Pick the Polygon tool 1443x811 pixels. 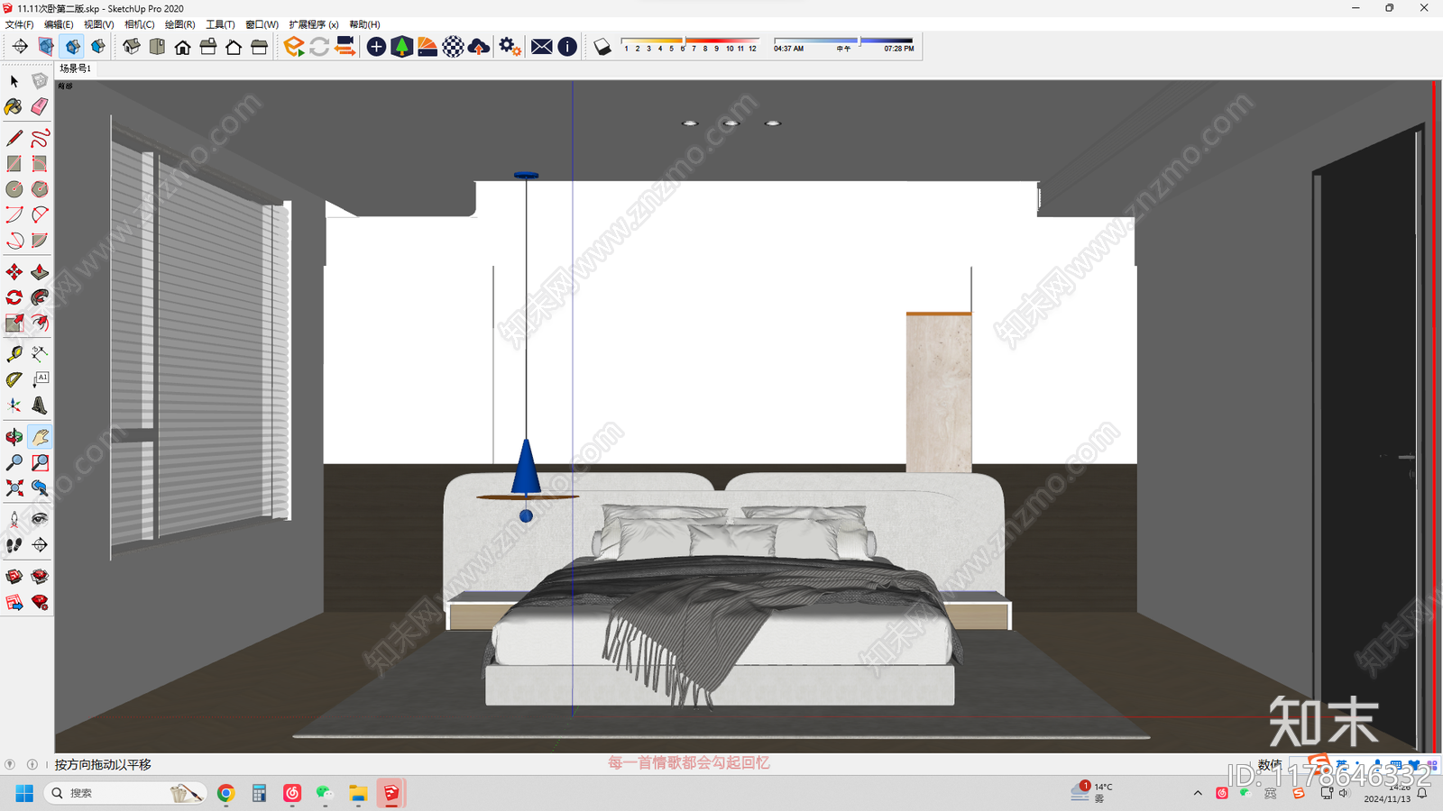(40, 189)
